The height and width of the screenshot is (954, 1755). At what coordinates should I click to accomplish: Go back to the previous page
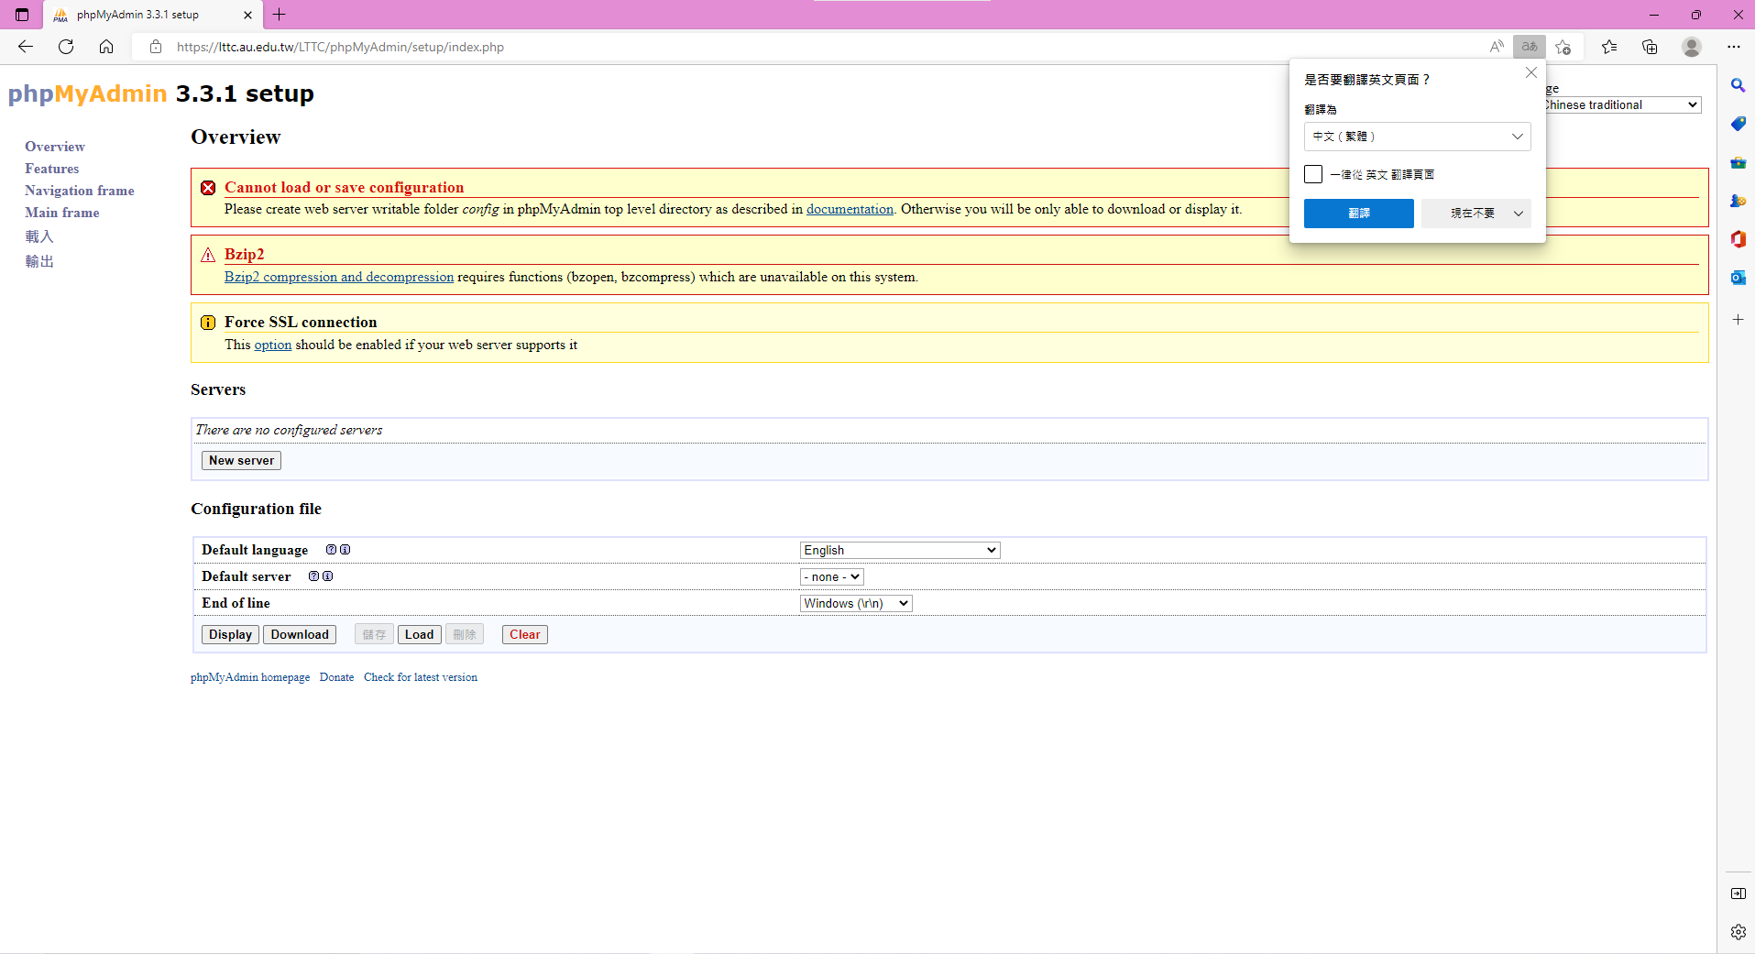(x=26, y=47)
